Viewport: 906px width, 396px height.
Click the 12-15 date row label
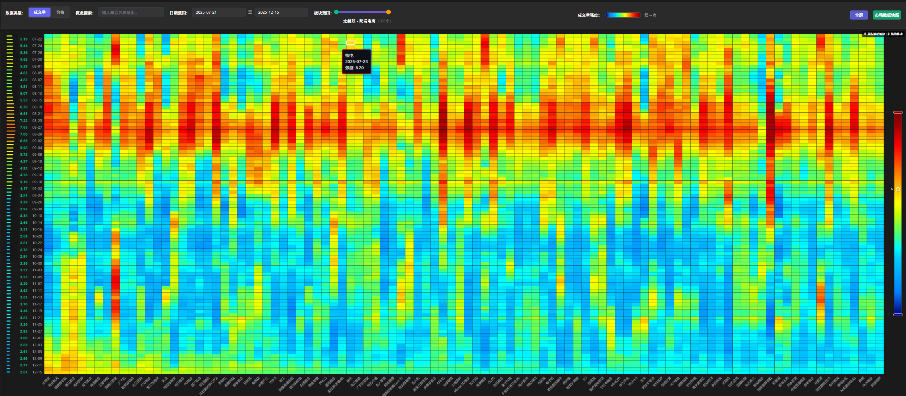pos(37,372)
